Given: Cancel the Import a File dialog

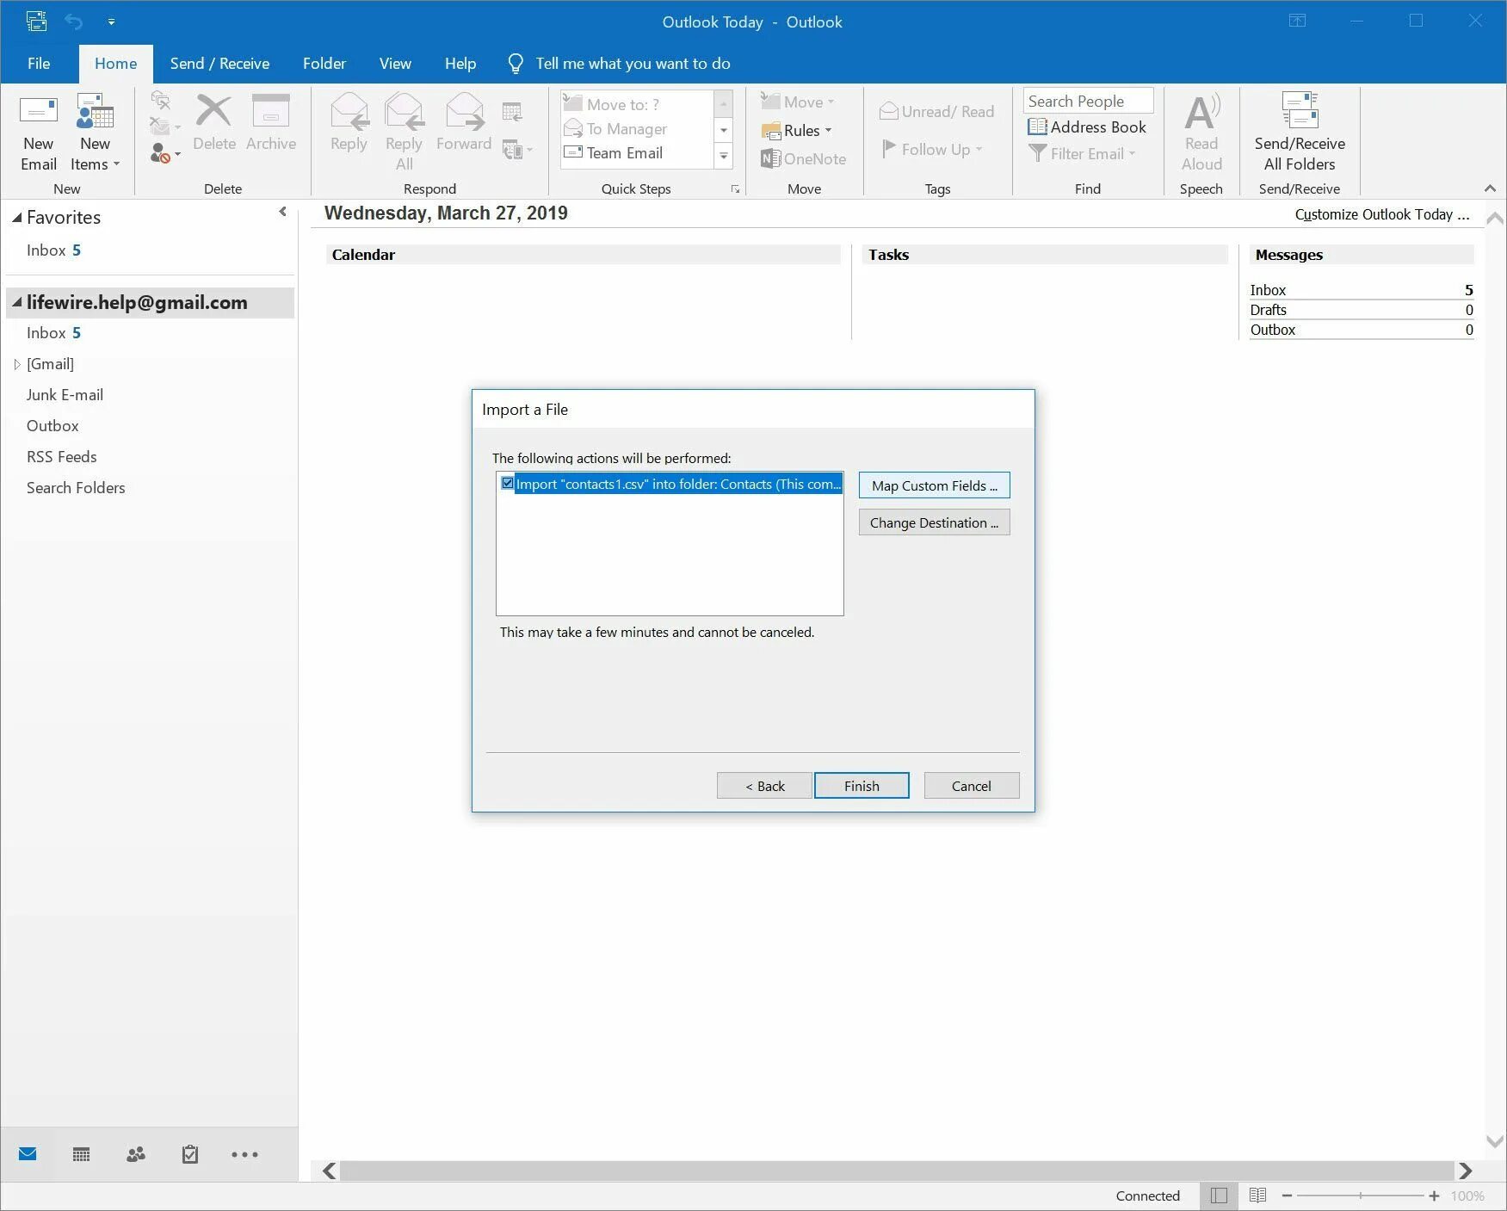Looking at the screenshot, I should pyautogui.click(x=972, y=786).
